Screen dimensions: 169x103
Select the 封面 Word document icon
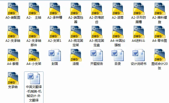tap(55, 55)
